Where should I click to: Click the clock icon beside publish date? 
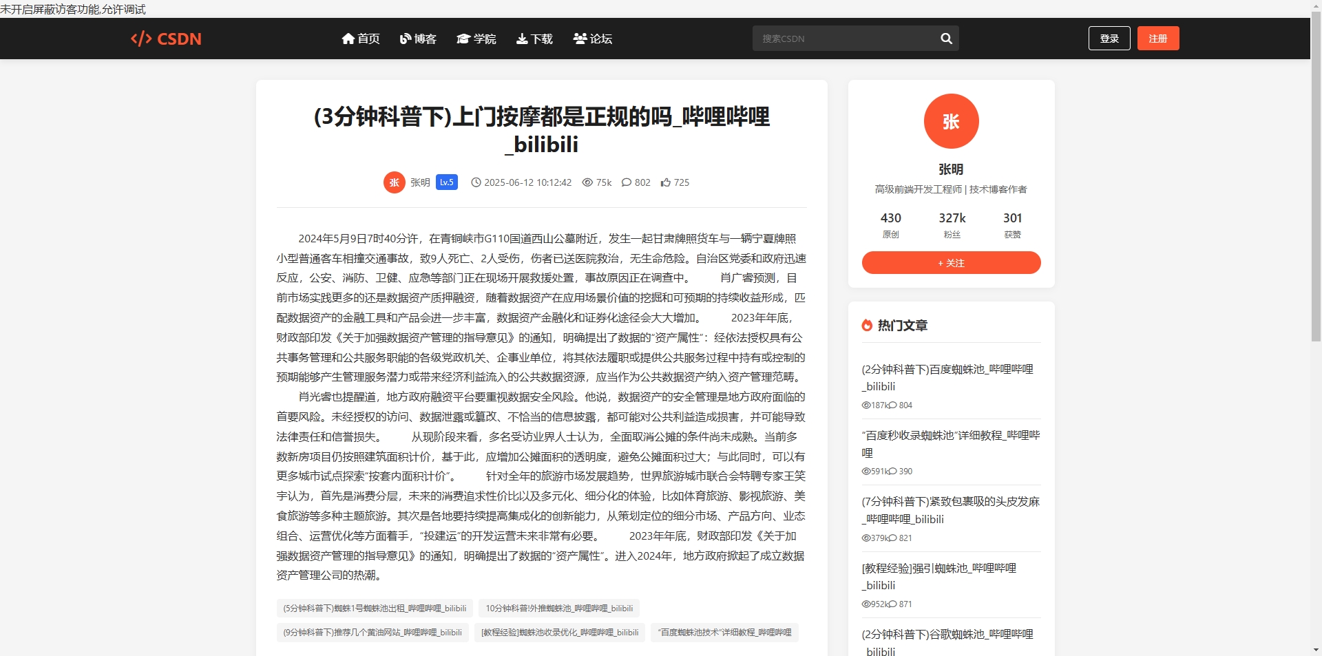click(476, 182)
